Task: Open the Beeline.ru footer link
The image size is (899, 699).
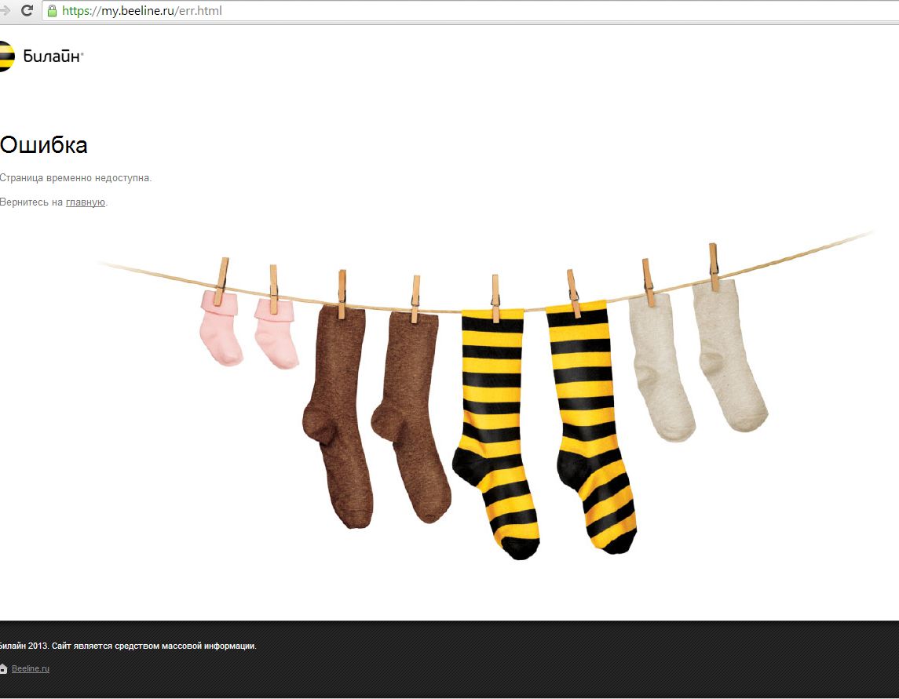Action: [x=31, y=669]
